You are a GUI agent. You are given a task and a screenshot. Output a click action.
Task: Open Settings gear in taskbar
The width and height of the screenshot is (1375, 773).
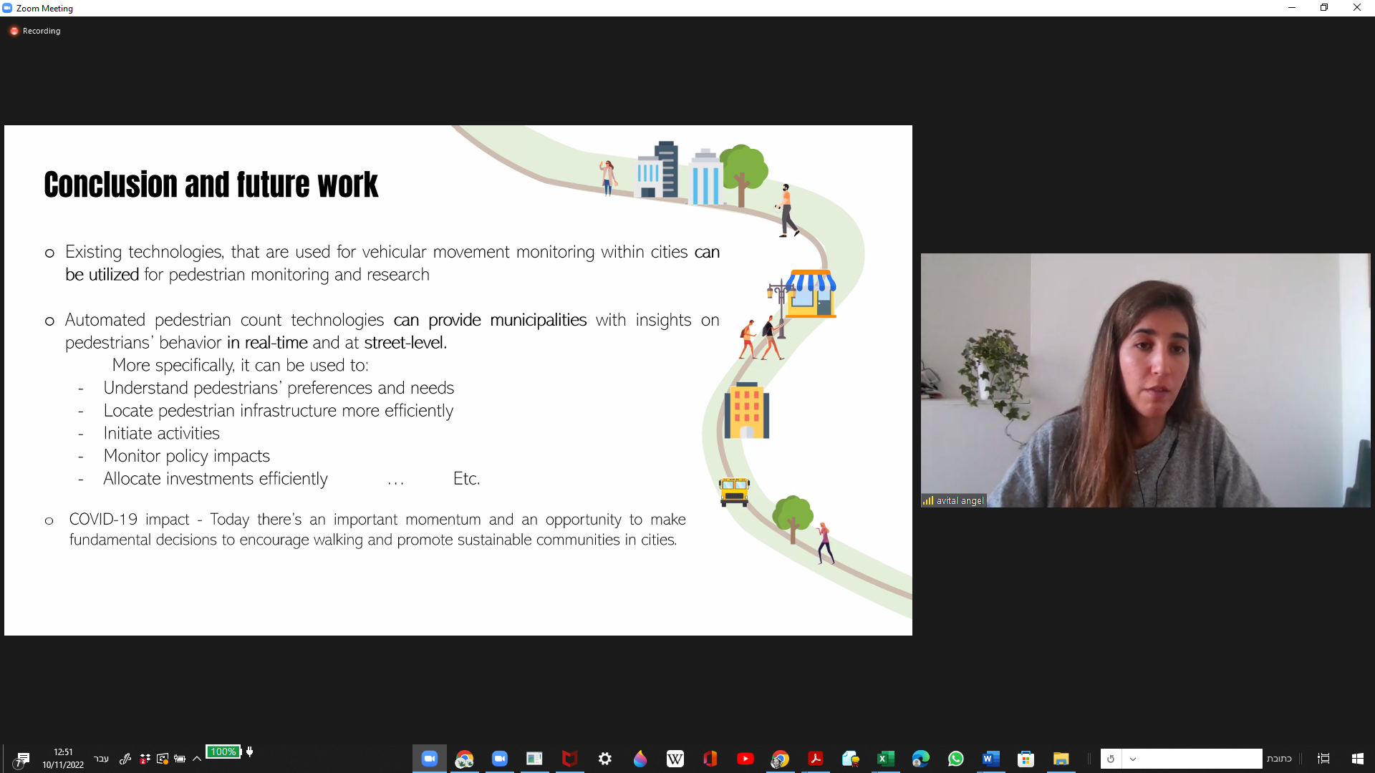(604, 759)
